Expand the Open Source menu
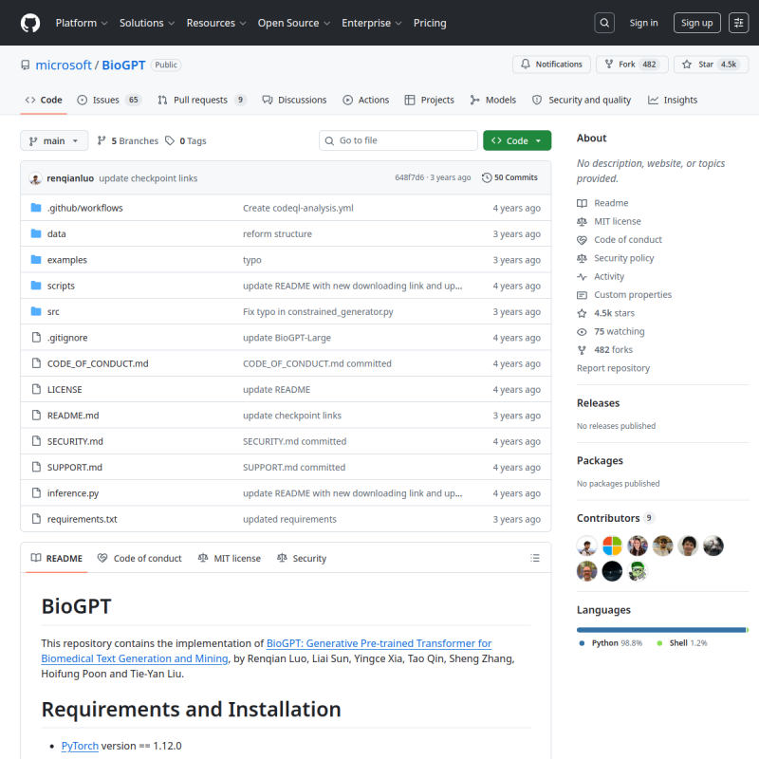 (294, 23)
